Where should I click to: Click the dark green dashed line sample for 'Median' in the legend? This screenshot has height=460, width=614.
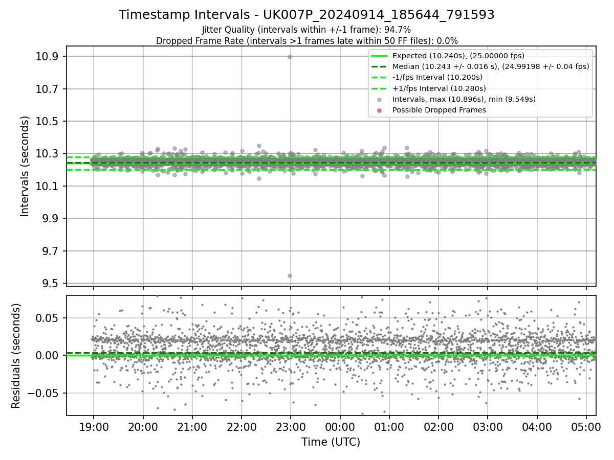point(379,66)
